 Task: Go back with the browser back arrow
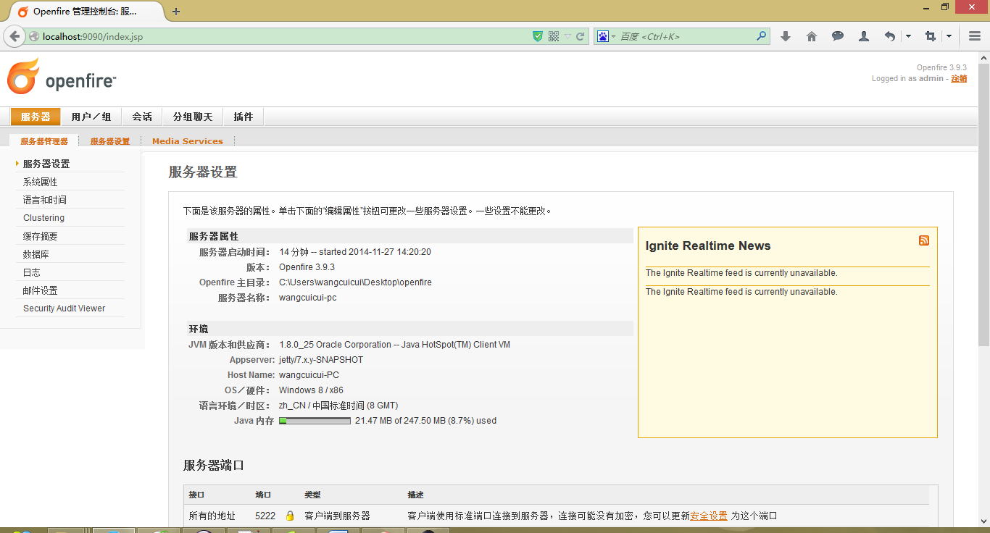point(14,36)
